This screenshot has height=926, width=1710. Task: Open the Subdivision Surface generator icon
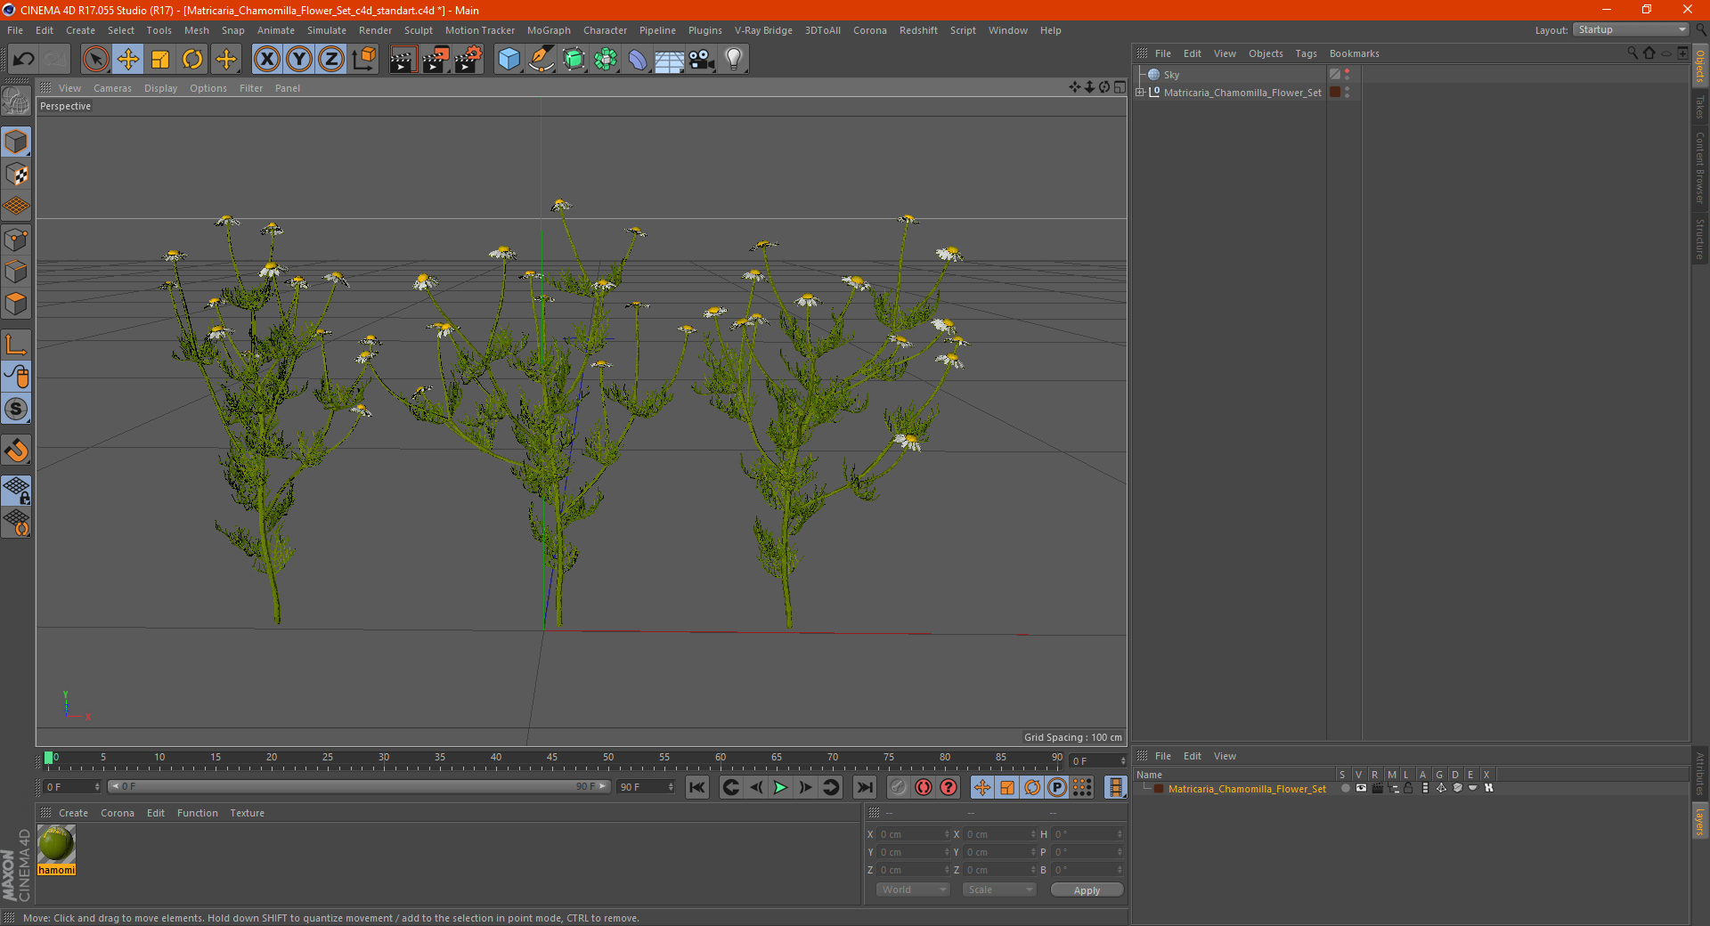coord(574,60)
